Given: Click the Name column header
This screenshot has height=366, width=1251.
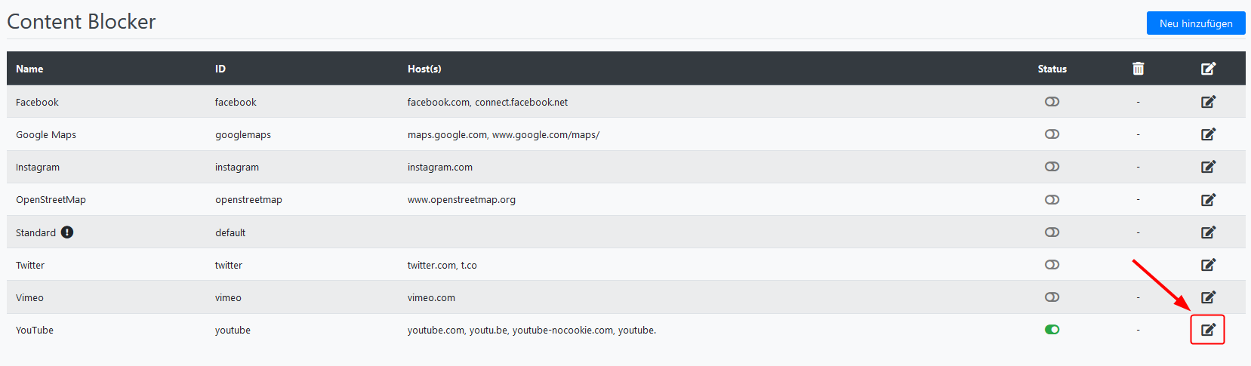Looking at the screenshot, I should pos(29,69).
